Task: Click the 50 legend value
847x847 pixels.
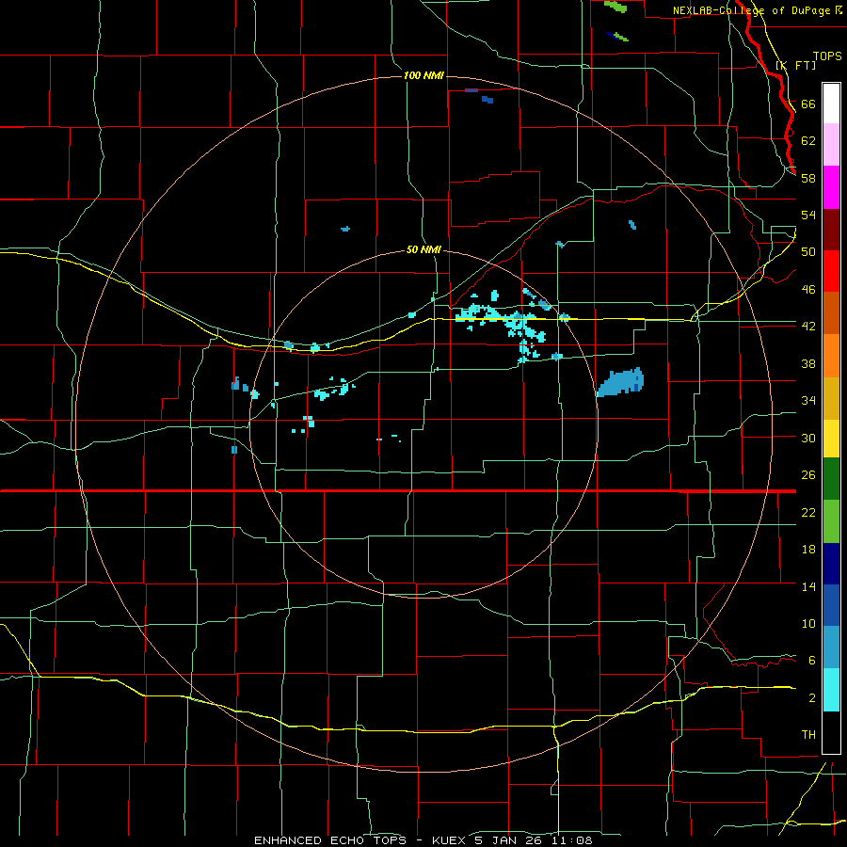Action: pyautogui.click(x=808, y=251)
